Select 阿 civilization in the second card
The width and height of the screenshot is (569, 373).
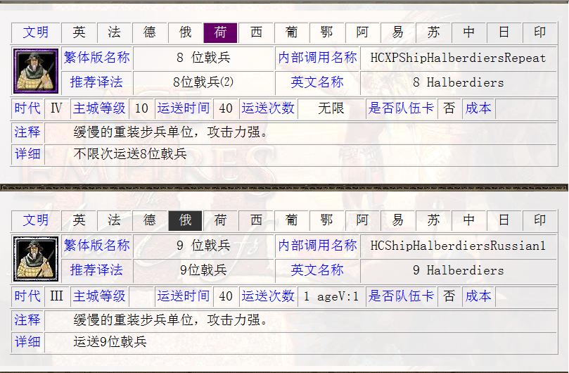point(362,220)
